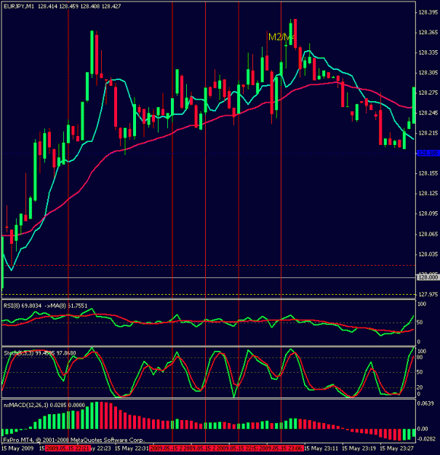Click the 127.975 price scale label
The height and width of the screenshot is (455, 440).
coord(428,295)
